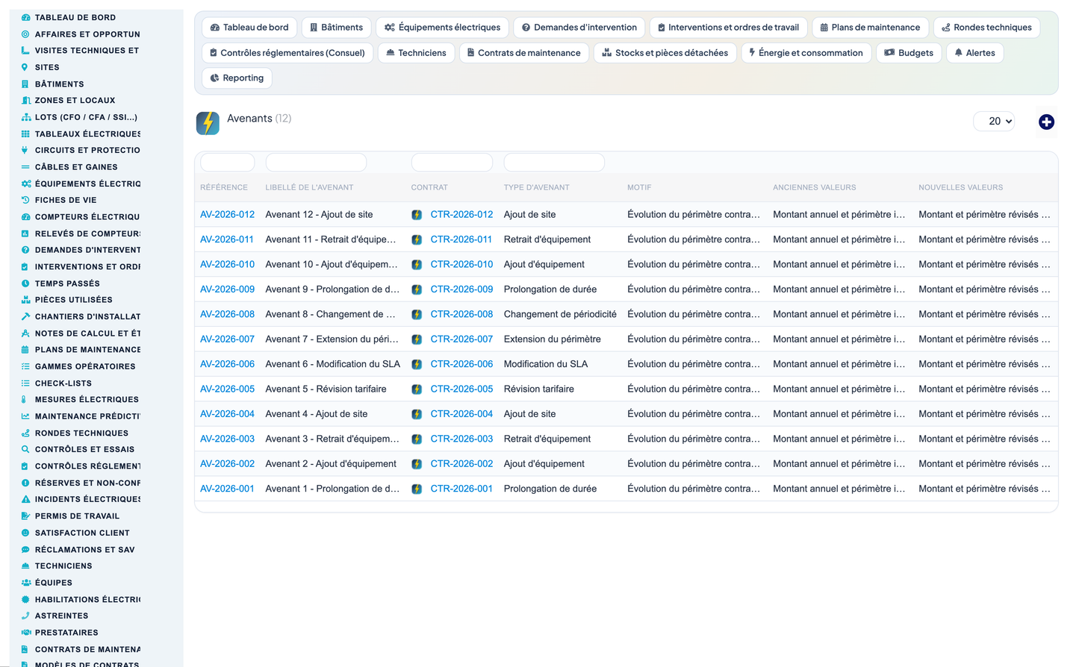
Task: Open Interventions et ordres de travail tab
Action: (728, 28)
